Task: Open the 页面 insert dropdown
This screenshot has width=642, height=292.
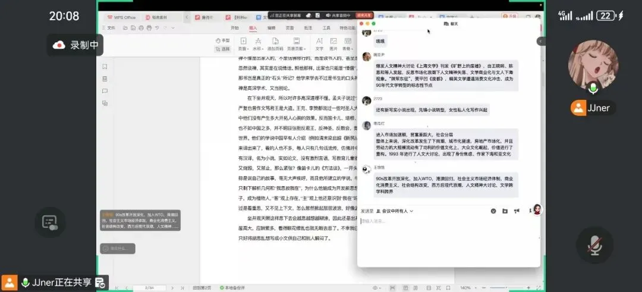Action: (x=243, y=44)
